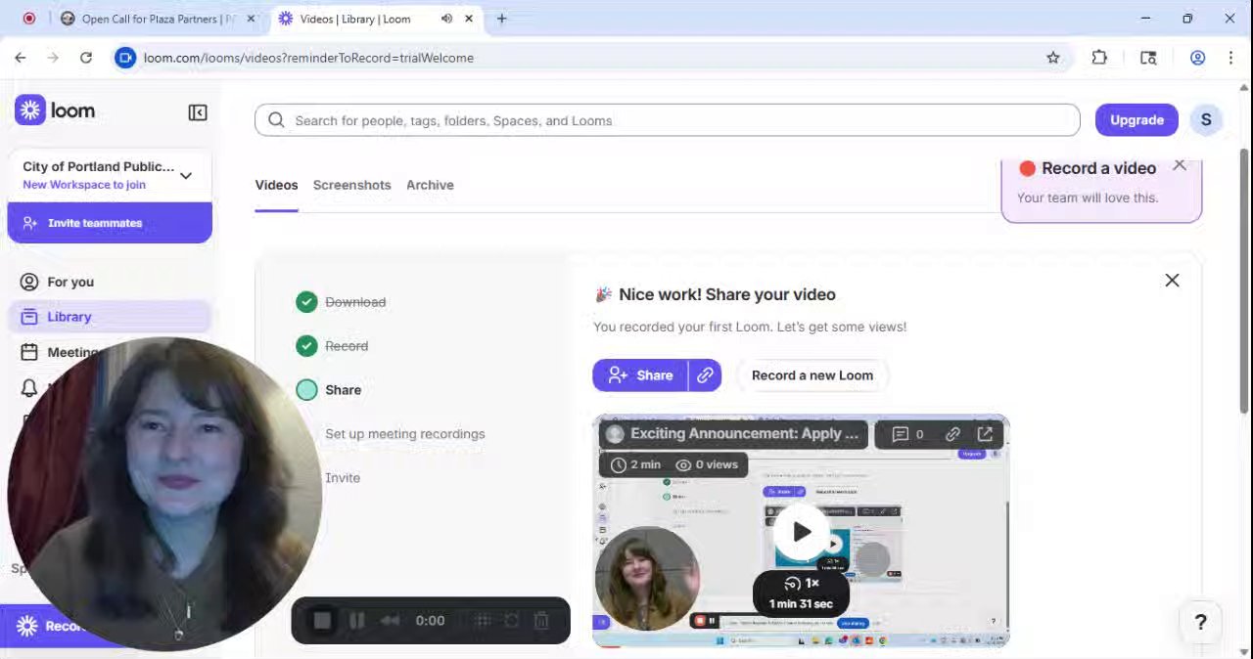Open the help question mark button

click(1200, 622)
